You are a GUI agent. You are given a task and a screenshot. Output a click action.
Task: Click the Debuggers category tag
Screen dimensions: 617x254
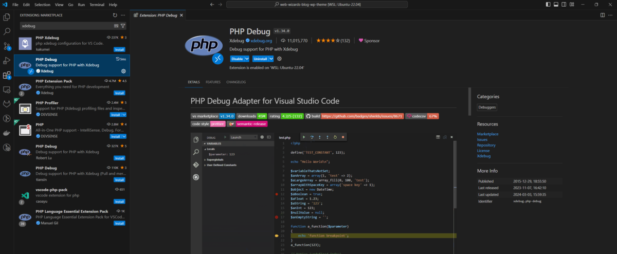click(x=487, y=107)
